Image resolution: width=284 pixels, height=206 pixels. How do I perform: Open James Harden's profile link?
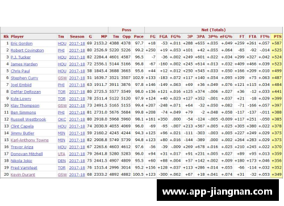coord(24,64)
